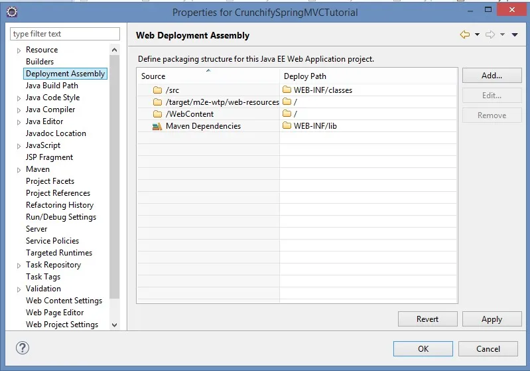Expand the Java Editor node
Viewport: 530px width, 371px height.
pyautogui.click(x=19, y=122)
